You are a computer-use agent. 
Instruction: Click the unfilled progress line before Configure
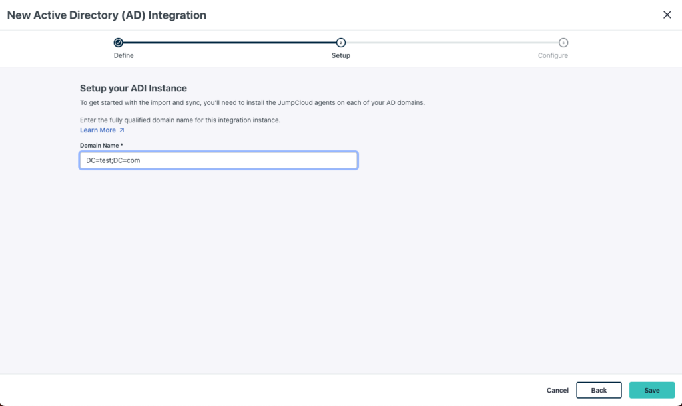452,43
